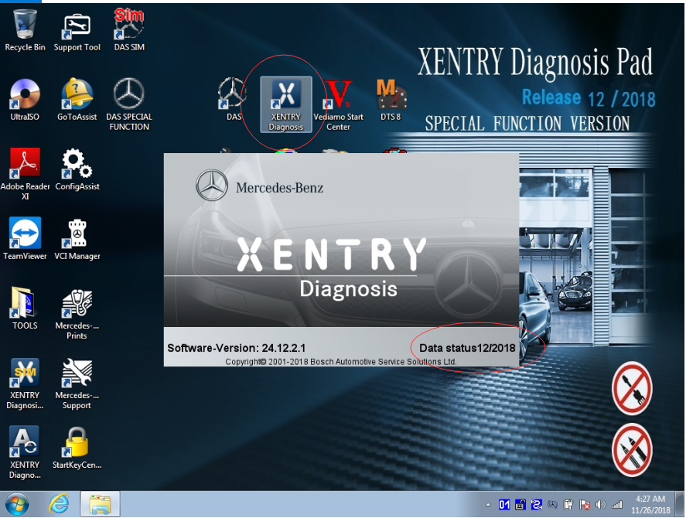Open the Windows Start menu
This screenshot has width=686, height=518.
[x=16, y=504]
